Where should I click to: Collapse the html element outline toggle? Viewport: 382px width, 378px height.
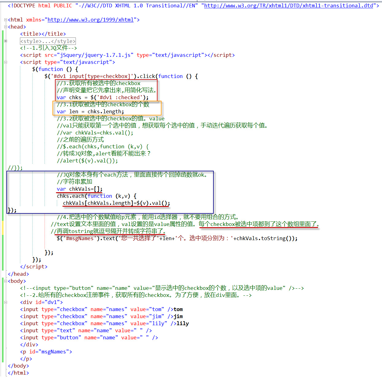(x=6, y=20)
